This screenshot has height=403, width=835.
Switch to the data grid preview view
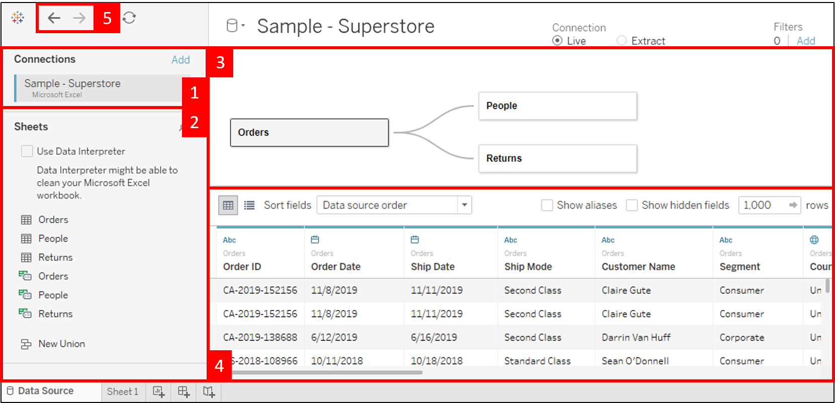228,205
